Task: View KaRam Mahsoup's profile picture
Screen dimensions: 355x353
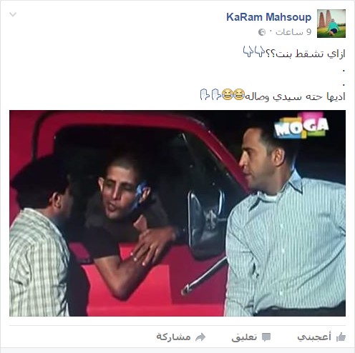Action: pos(331,24)
